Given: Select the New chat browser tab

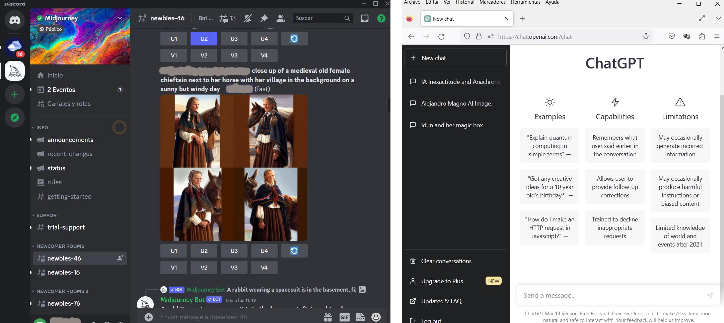Looking at the screenshot, I should click(467, 19).
